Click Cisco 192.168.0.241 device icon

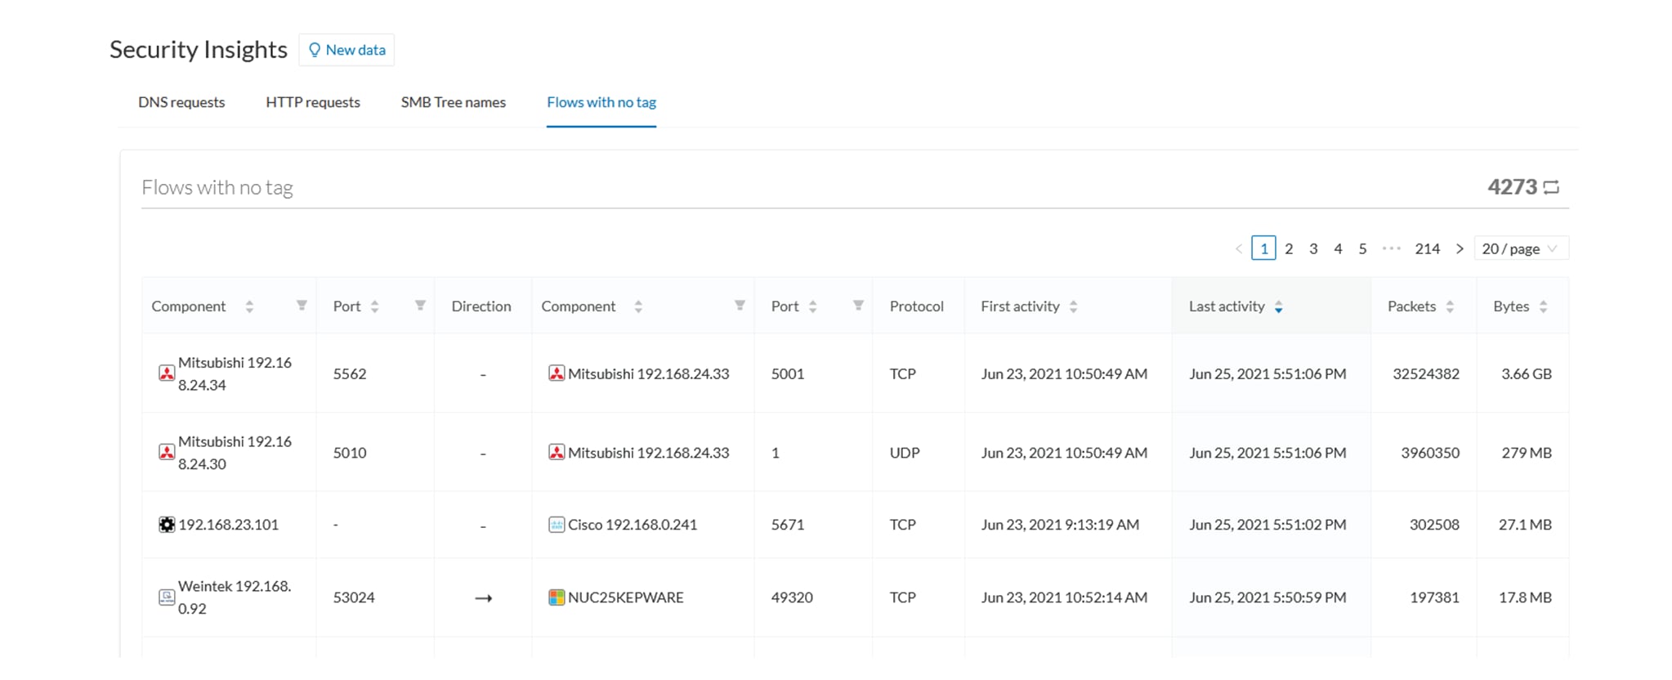(x=557, y=525)
